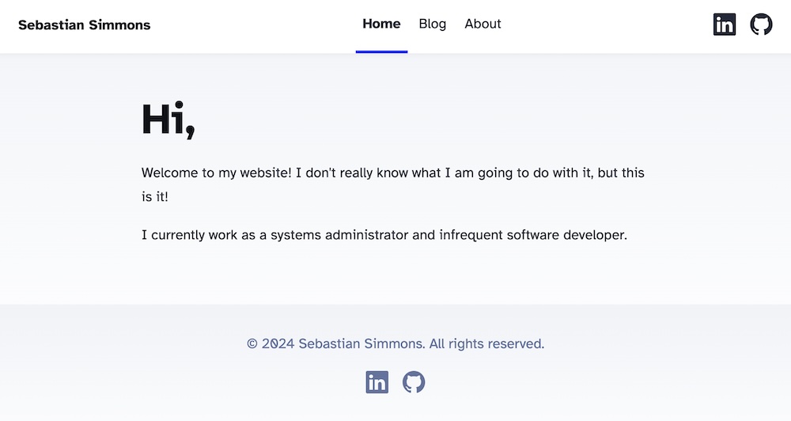Click the "2024" year in the footer
Viewport: 791px width, 421px height.
[278, 343]
